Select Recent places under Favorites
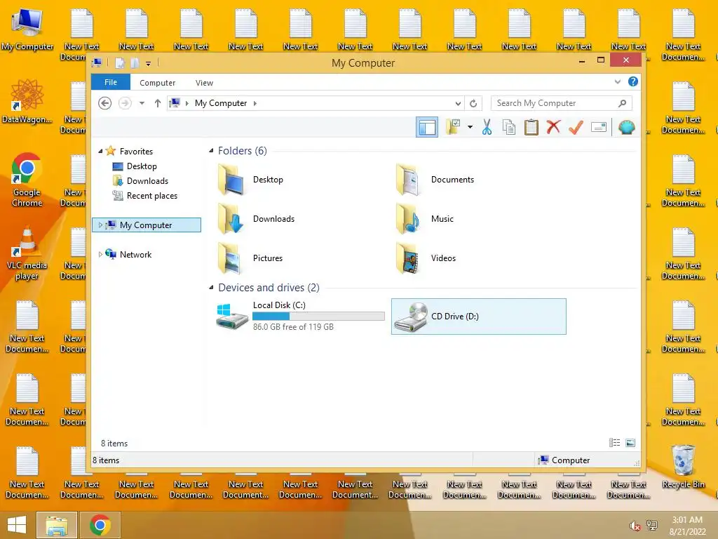The width and height of the screenshot is (718, 539). (152, 196)
